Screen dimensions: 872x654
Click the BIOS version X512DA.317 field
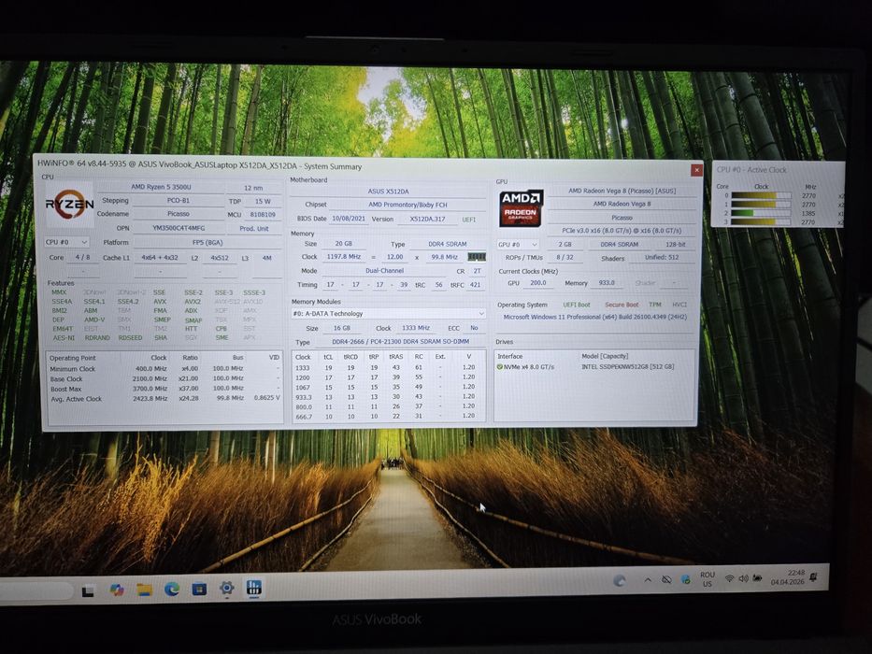pos(428,220)
